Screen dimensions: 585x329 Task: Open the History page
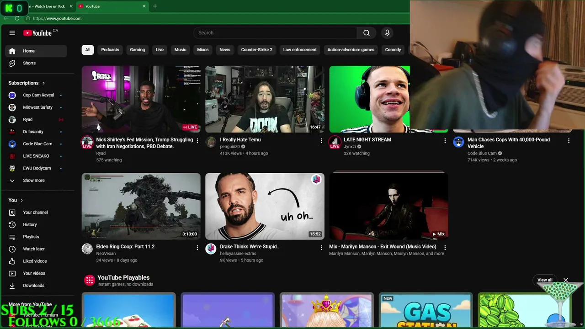coord(36,224)
